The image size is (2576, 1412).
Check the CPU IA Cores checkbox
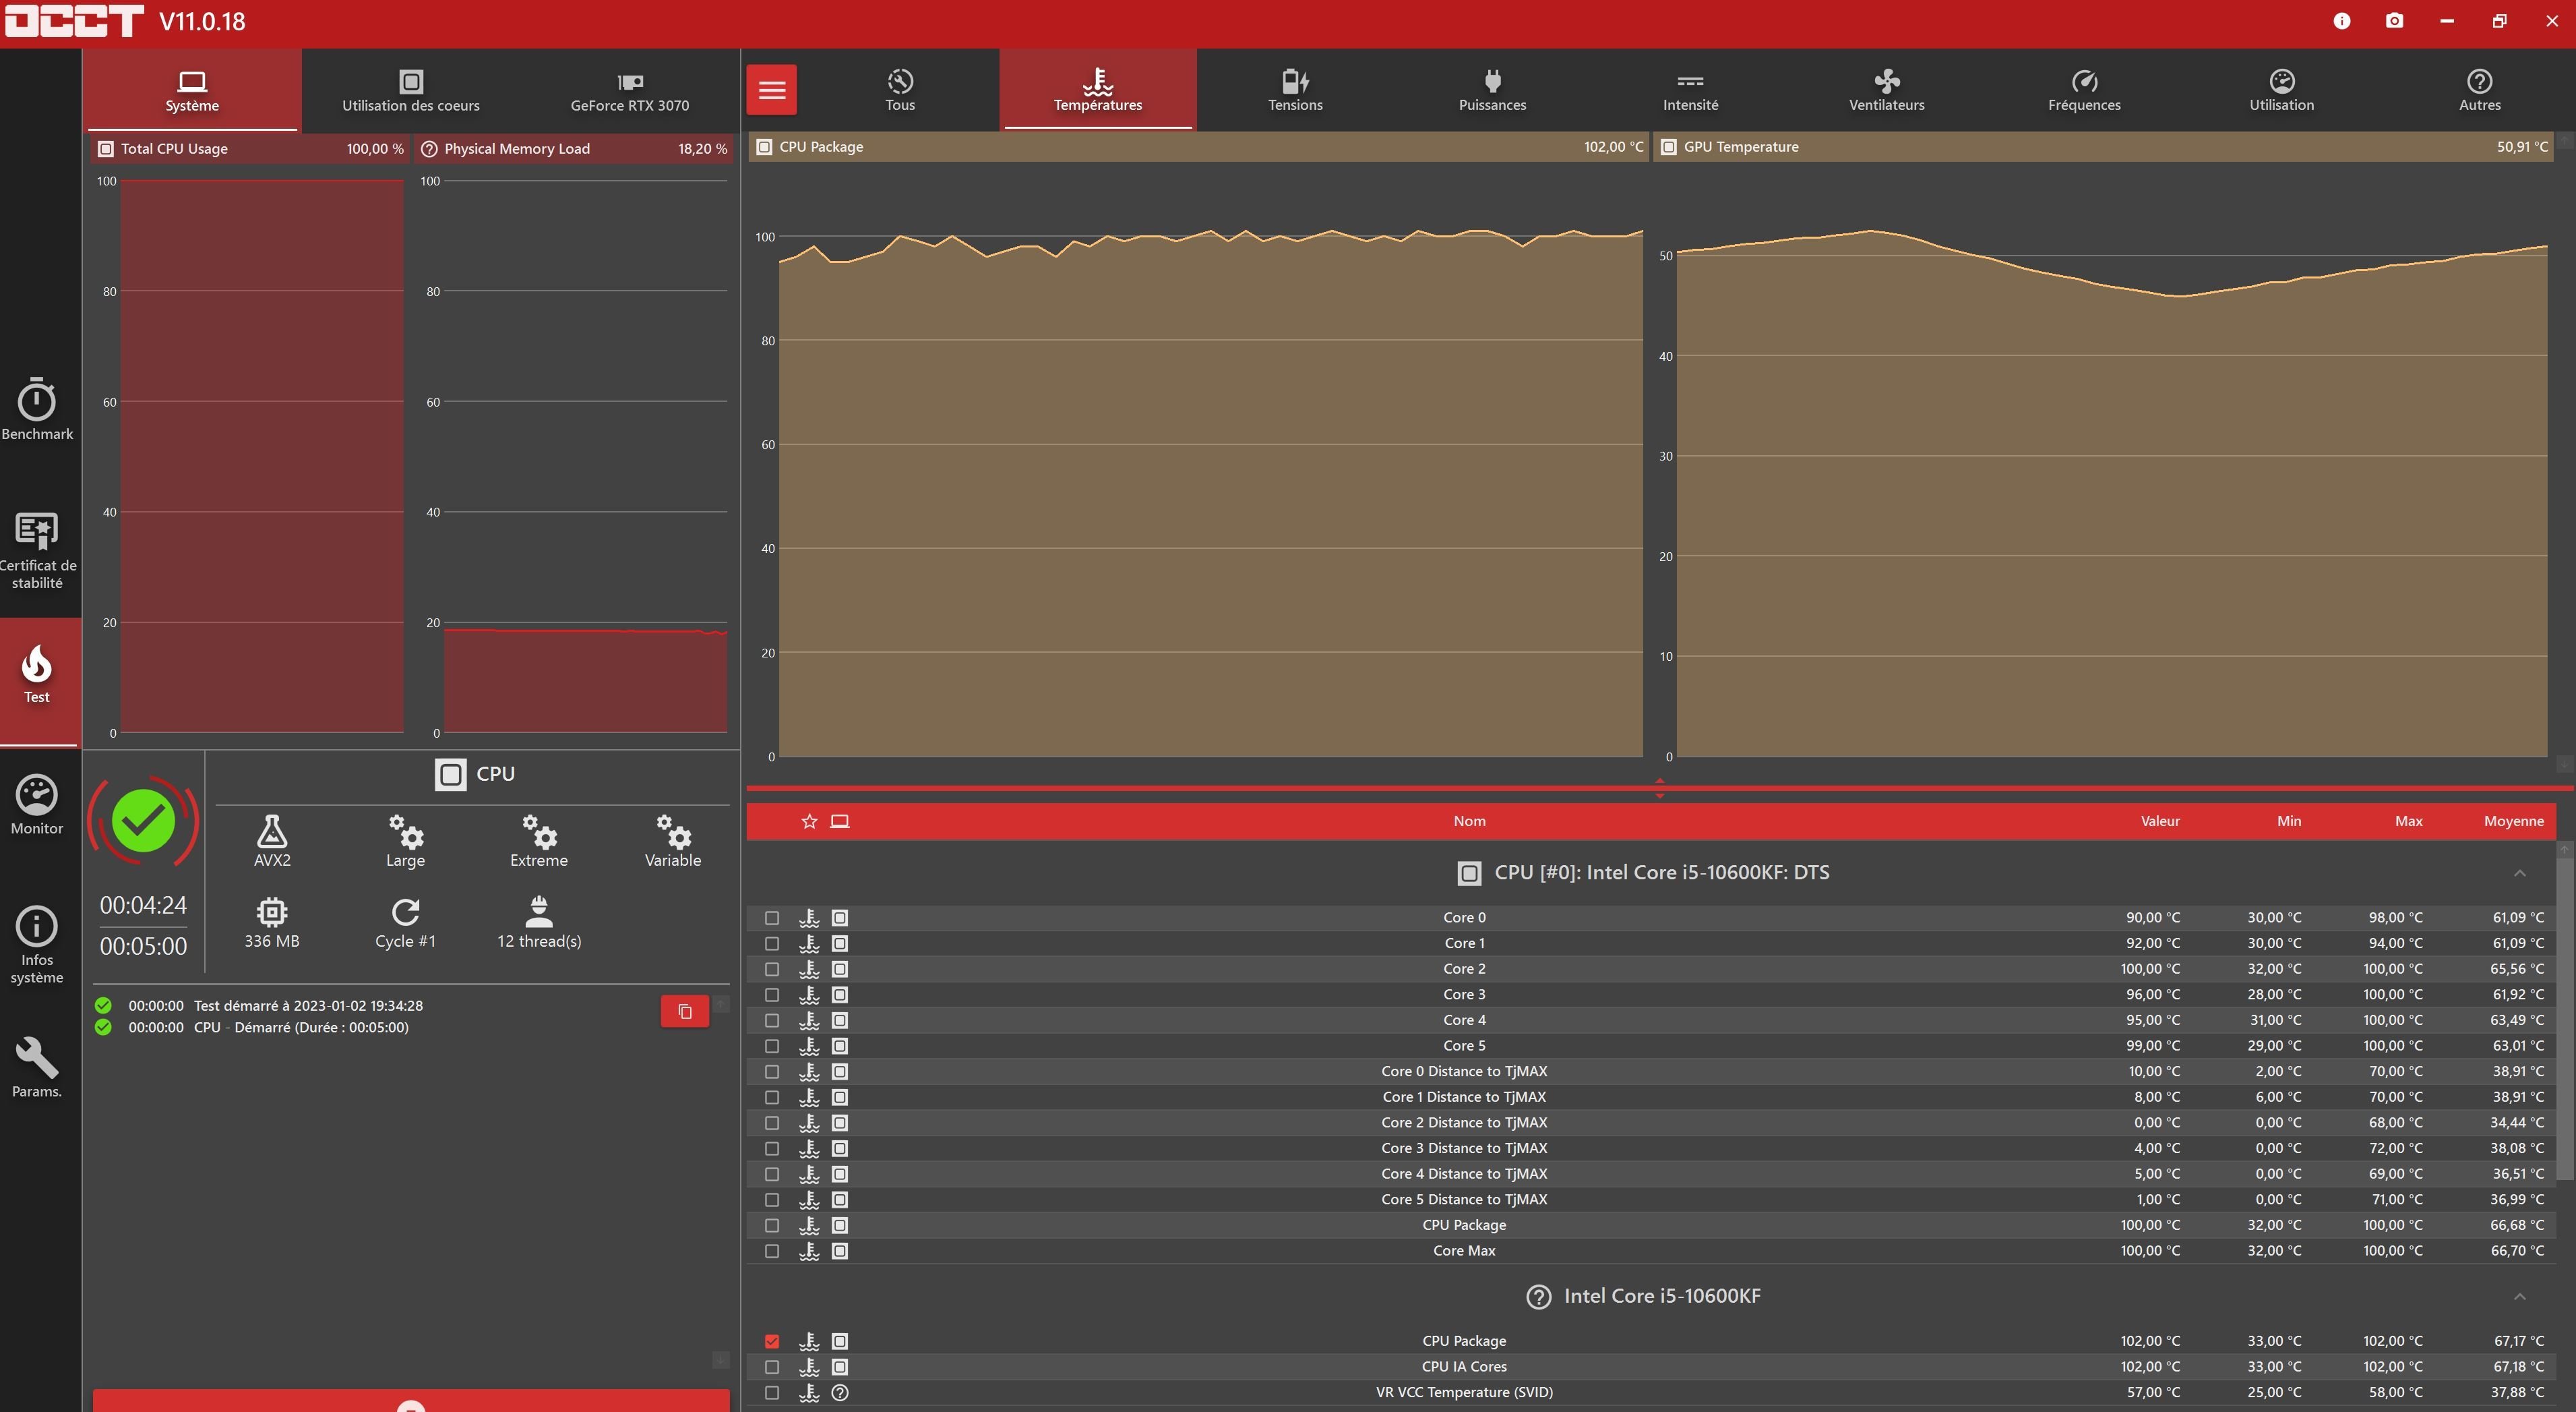point(771,1367)
